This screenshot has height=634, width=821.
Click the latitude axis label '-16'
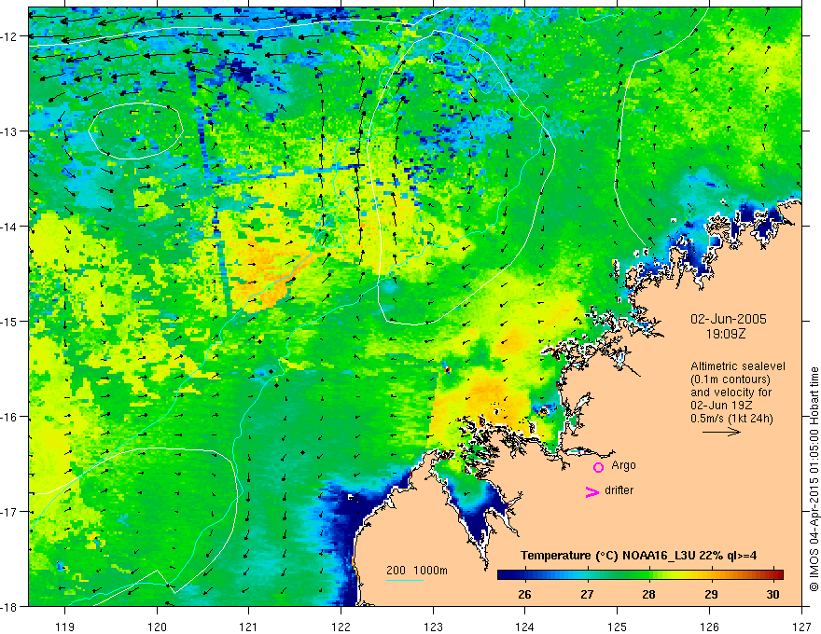click(10, 417)
